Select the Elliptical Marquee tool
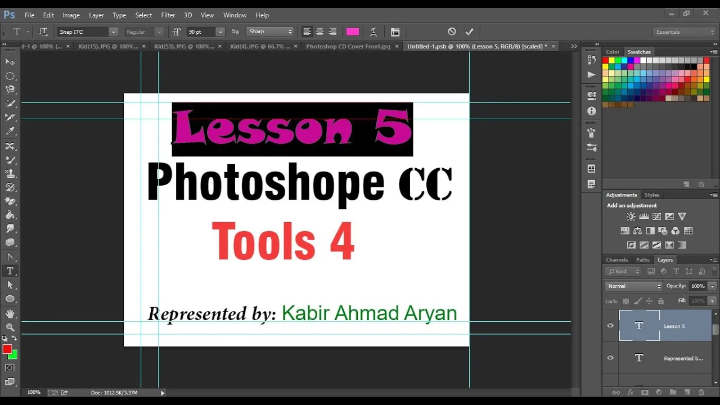The height and width of the screenshot is (405, 720). [x=10, y=76]
